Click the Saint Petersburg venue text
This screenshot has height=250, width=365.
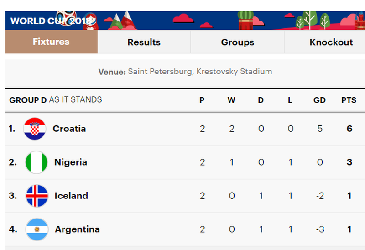(200, 72)
